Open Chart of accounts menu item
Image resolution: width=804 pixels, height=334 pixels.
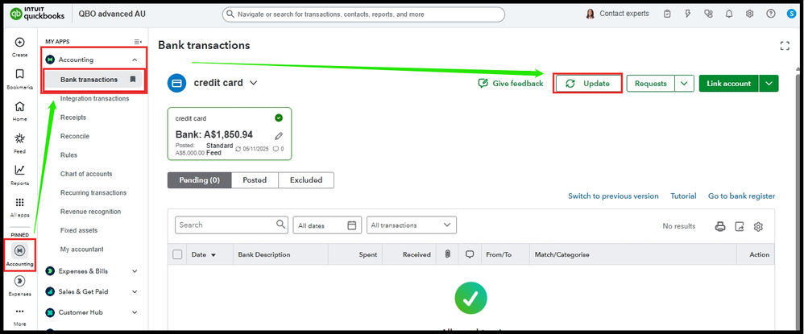[x=86, y=174]
